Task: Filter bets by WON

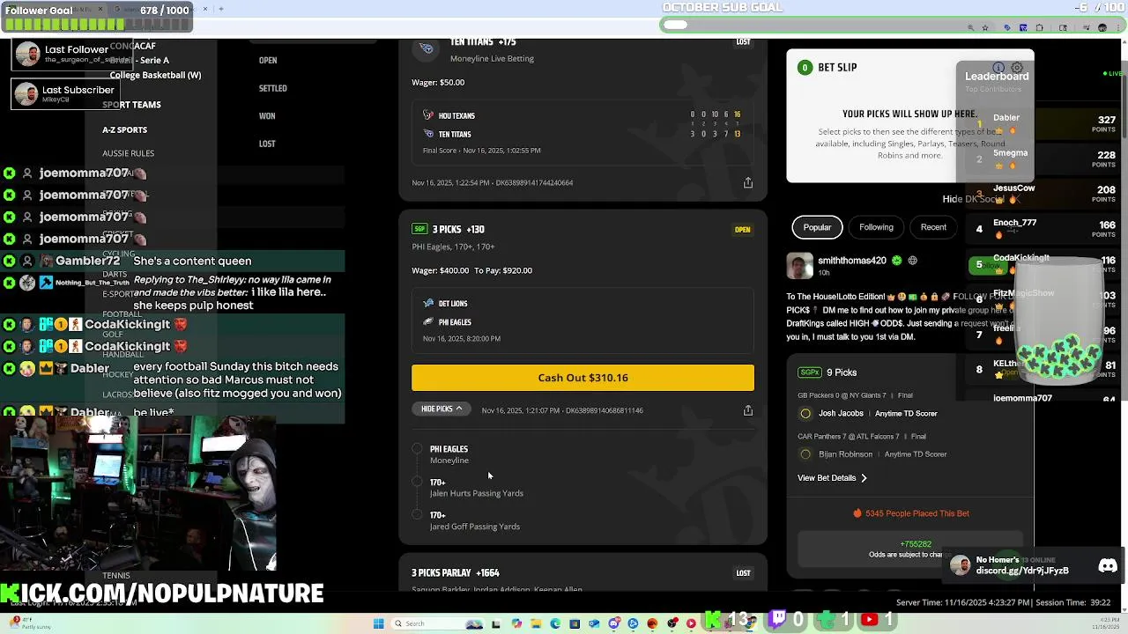Action: [x=267, y=116]
